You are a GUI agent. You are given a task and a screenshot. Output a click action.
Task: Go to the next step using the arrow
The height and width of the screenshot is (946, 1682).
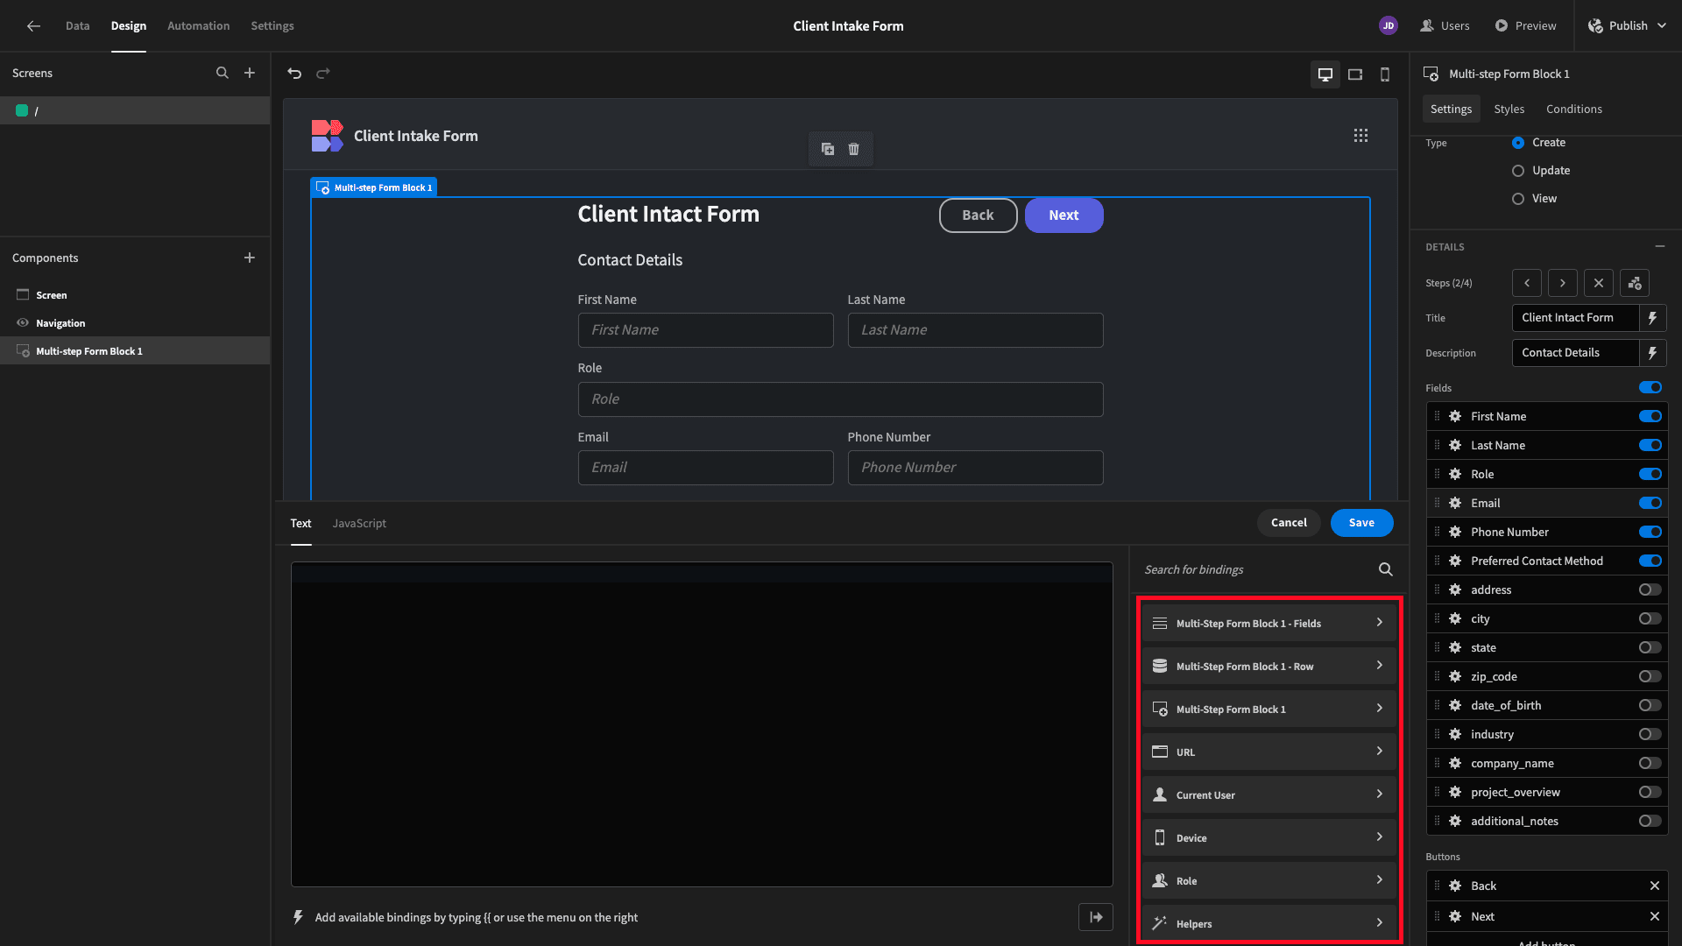1562,283
